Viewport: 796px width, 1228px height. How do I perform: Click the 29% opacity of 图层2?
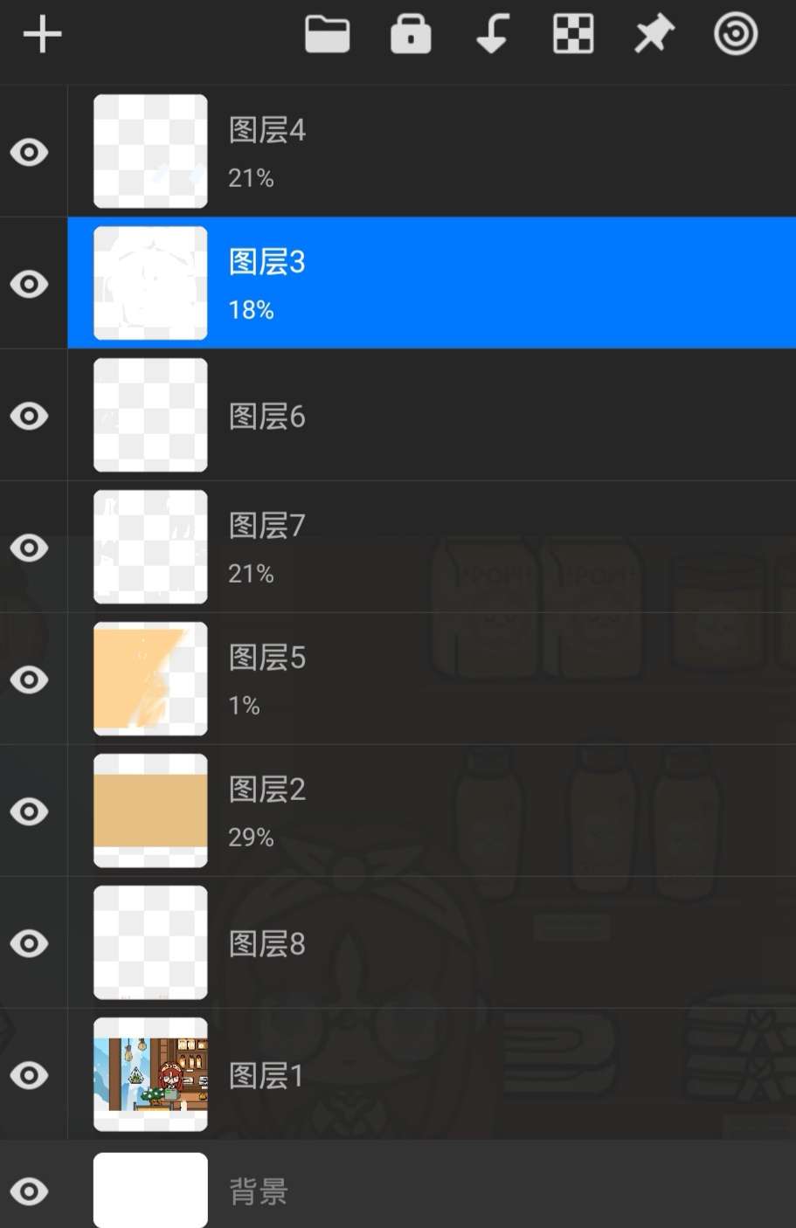click(251, 838)
